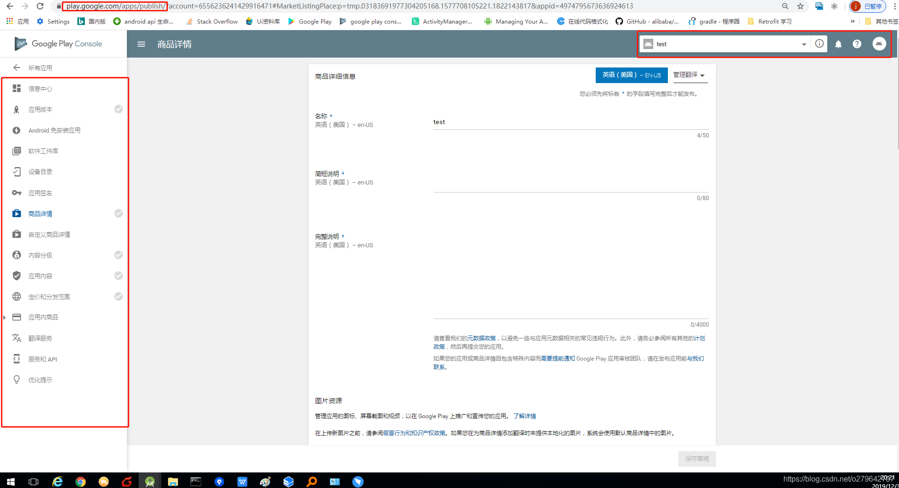Click the 应用内容 completion checkmark
Viewport: 899px width, 488px height.
coord(118,276)
